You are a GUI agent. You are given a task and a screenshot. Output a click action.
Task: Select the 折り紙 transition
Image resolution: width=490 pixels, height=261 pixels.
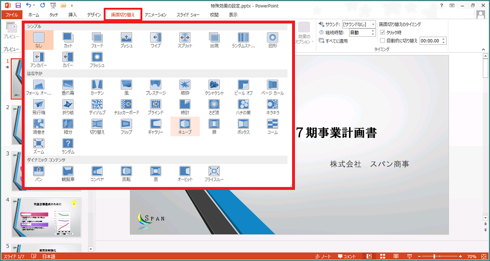(68, 107)
